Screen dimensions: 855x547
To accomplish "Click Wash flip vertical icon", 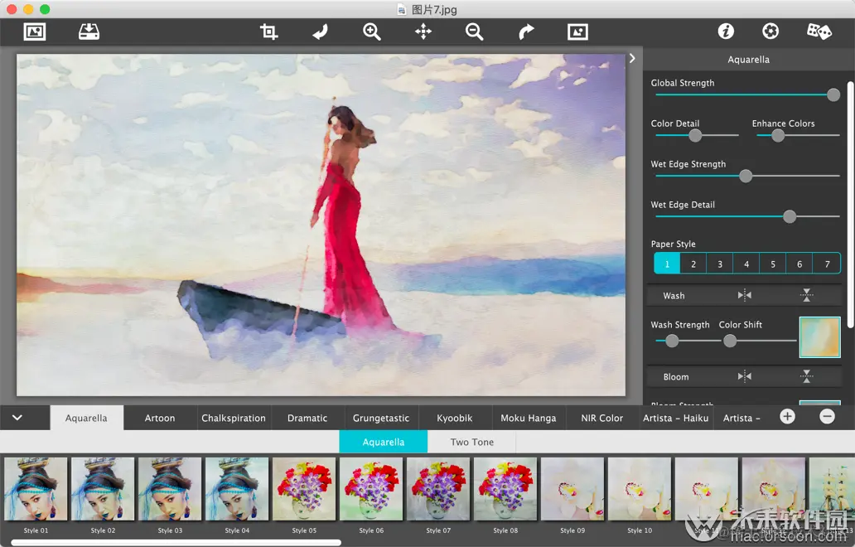I will pyautogui.click(x=806, y=295).
